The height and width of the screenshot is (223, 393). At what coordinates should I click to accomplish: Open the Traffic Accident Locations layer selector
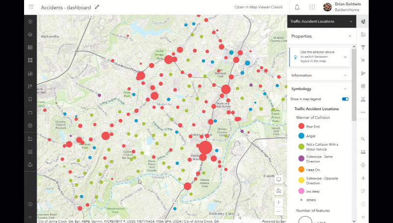click(x=322, y=21)
